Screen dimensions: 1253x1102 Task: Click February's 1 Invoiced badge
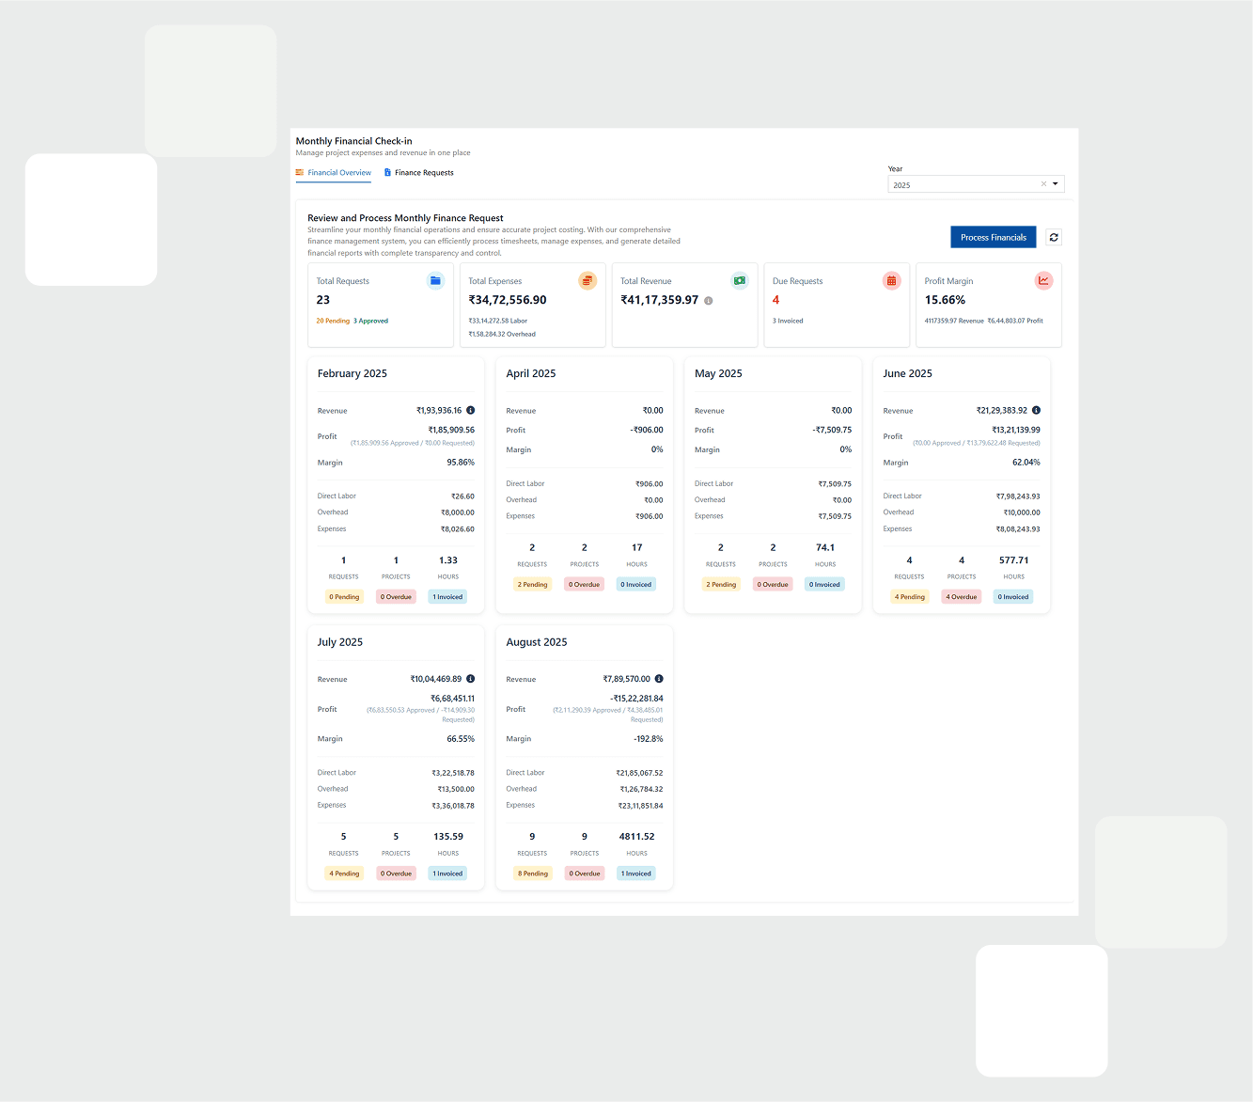pyautogui.click(x=448, y=597)
